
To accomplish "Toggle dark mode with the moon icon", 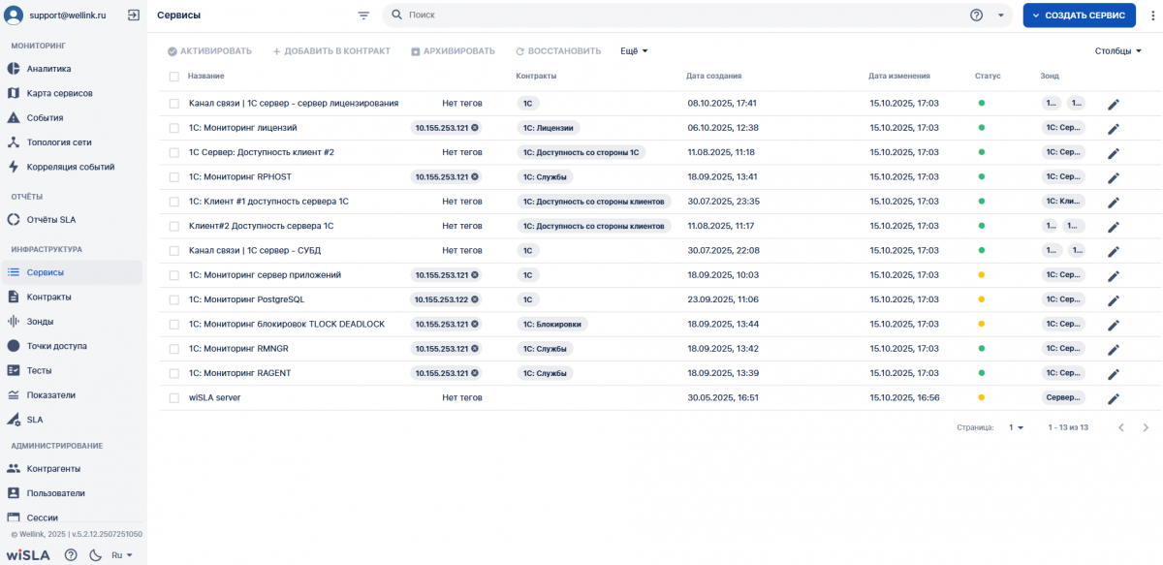I will [95, 555].
